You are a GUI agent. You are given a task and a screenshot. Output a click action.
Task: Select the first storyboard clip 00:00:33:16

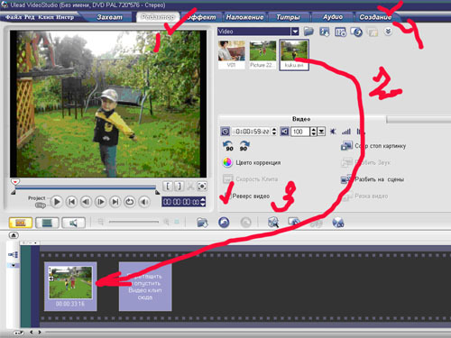(70, 287)
